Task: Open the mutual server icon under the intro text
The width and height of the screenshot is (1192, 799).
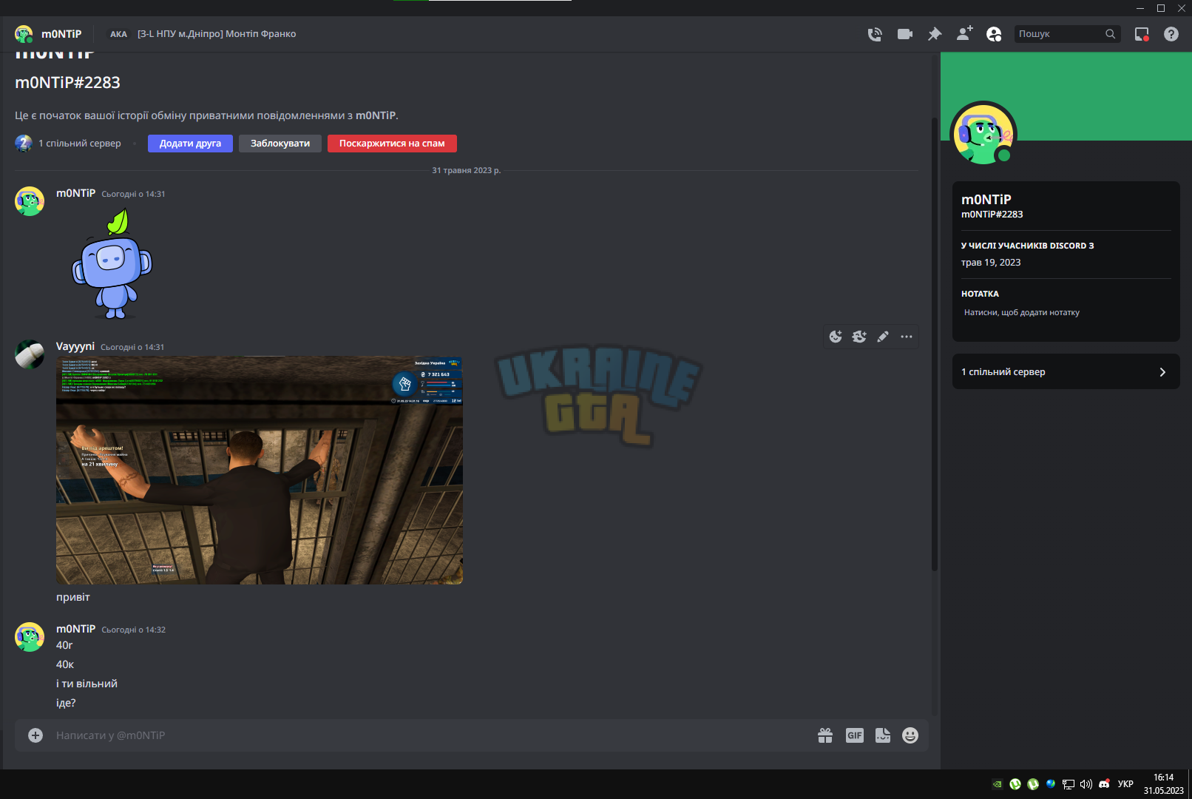Action: point(24,144)
